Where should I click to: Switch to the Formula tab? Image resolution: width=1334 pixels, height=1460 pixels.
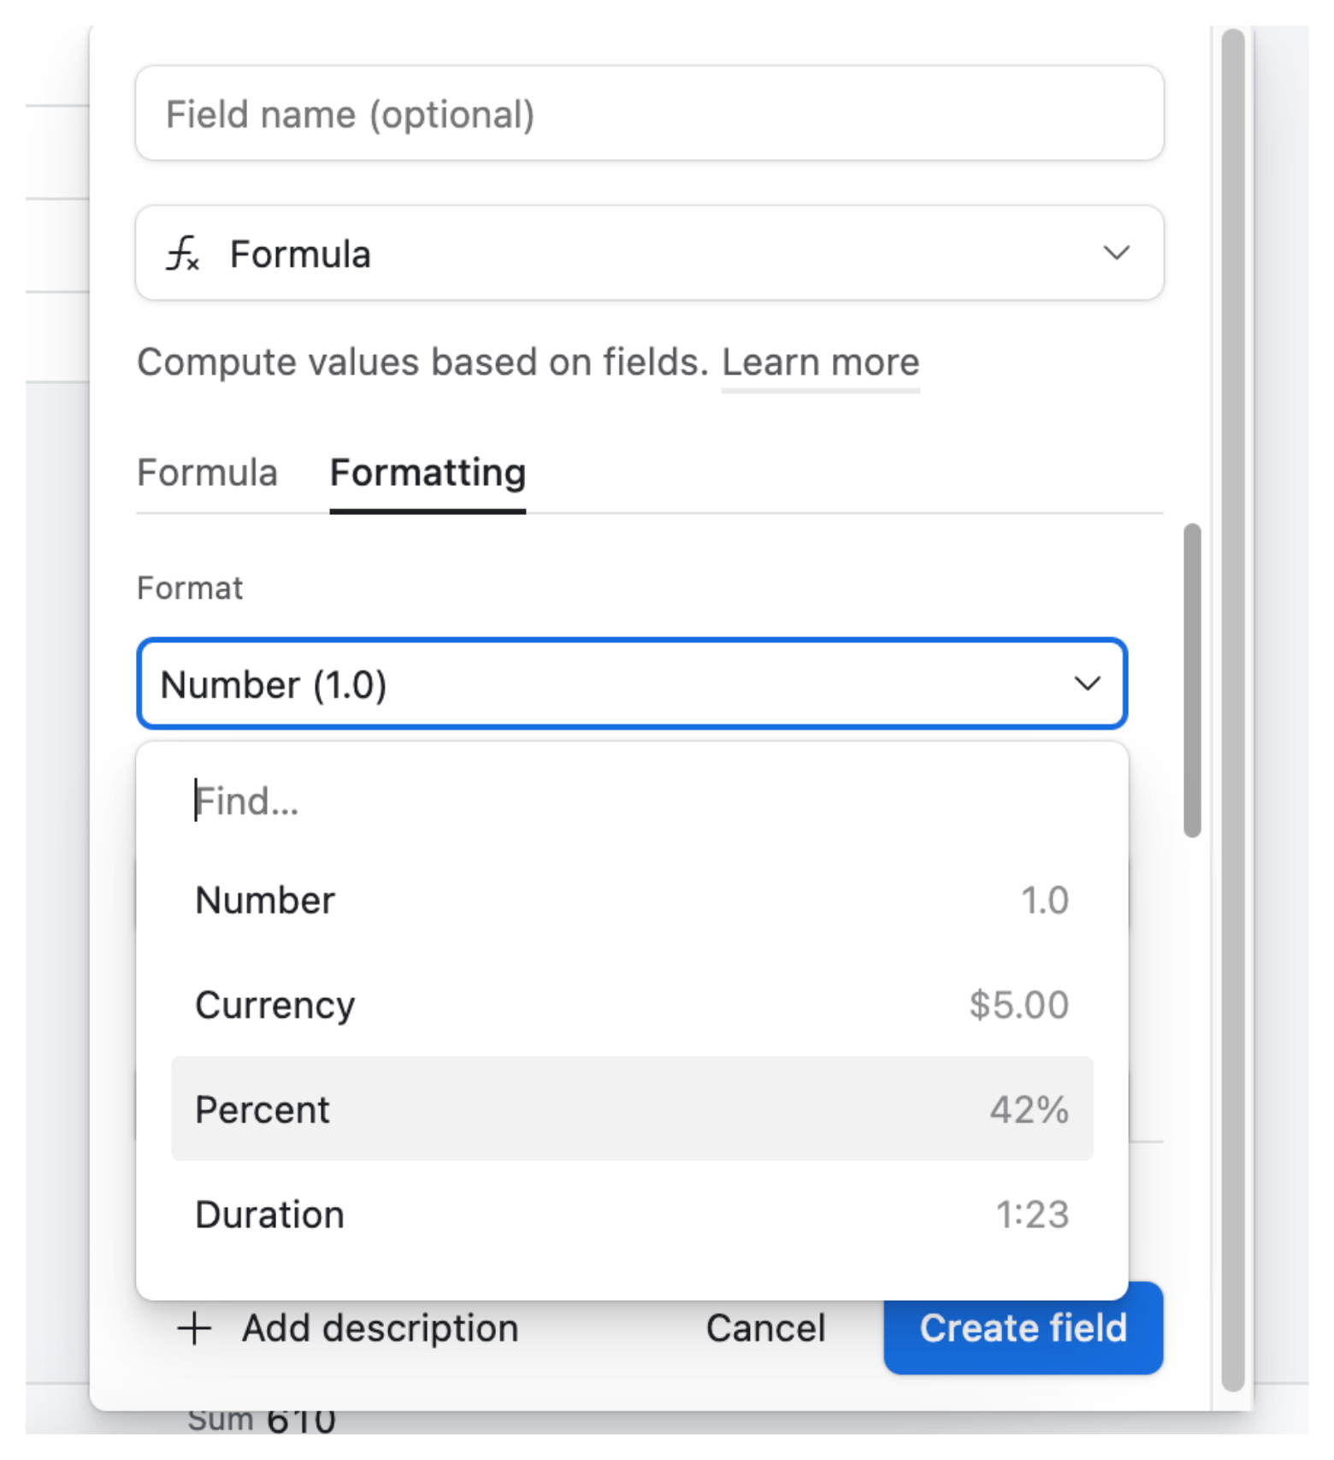point(206,473)
